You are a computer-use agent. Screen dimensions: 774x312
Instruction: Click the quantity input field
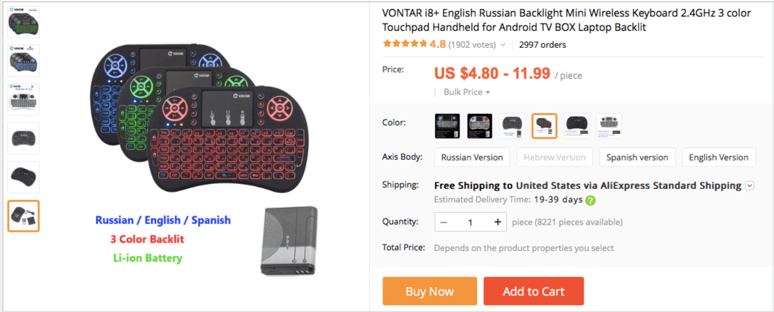(x=470, y=222)
